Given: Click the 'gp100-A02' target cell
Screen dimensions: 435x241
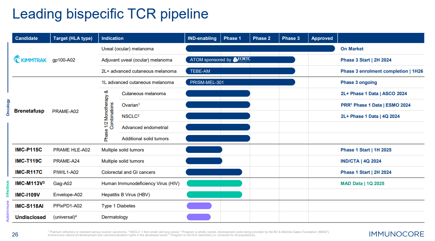Looking at the screenshot, I should [x=64, y=60].
